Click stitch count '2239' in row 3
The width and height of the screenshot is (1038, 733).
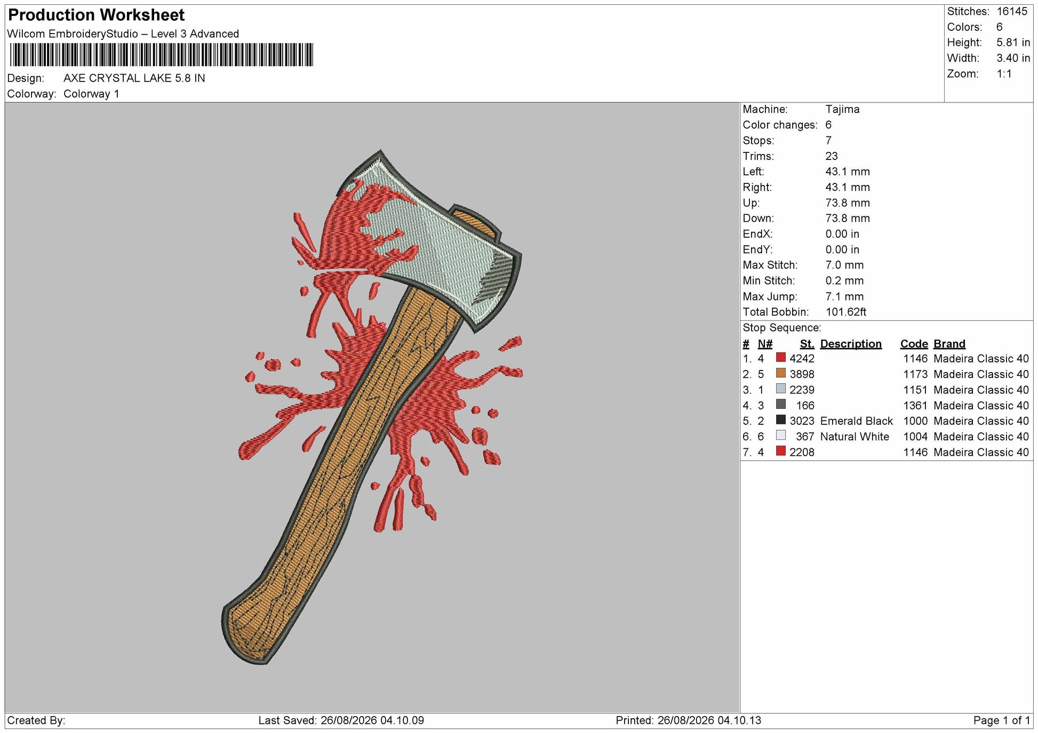(802, 390)
